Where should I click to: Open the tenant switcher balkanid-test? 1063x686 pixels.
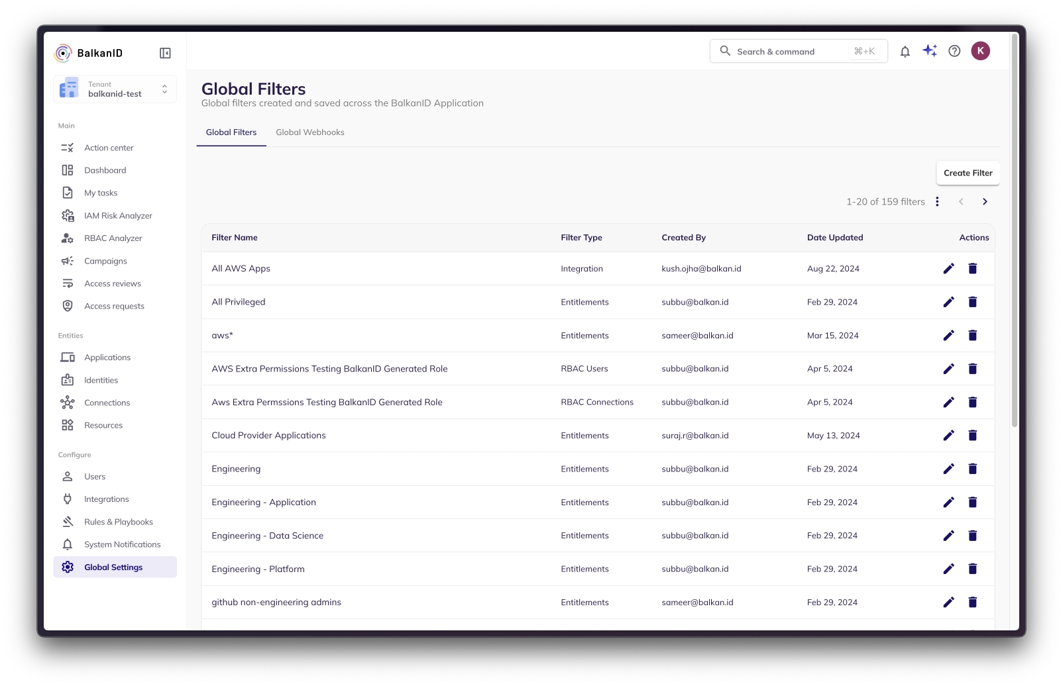pos(115,89)
